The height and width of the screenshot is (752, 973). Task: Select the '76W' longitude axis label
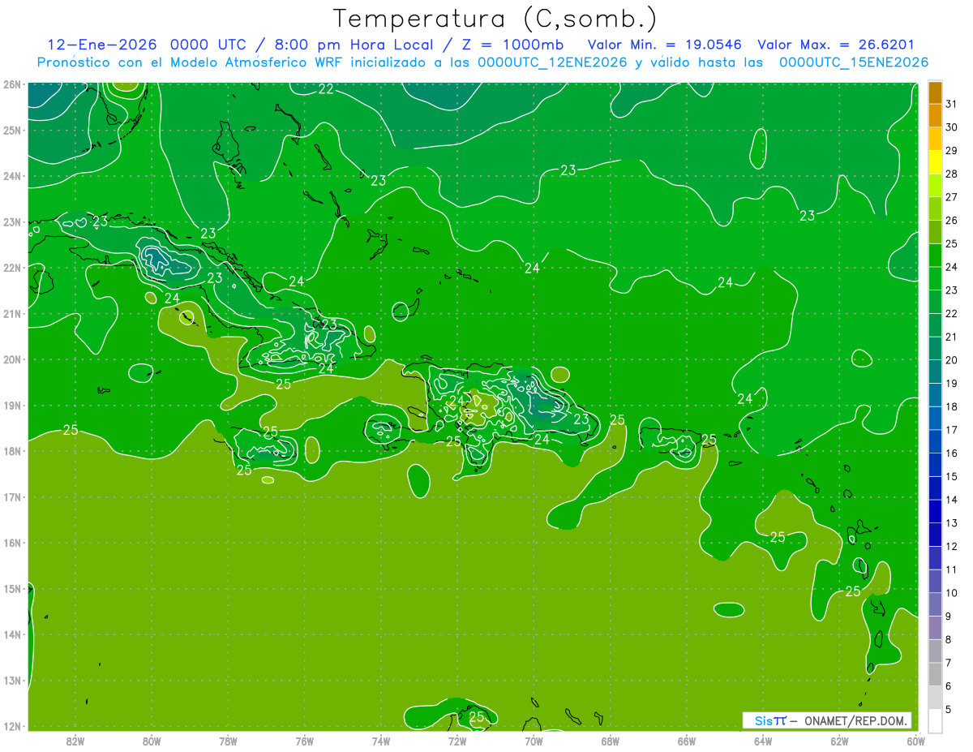click(305, 741)
